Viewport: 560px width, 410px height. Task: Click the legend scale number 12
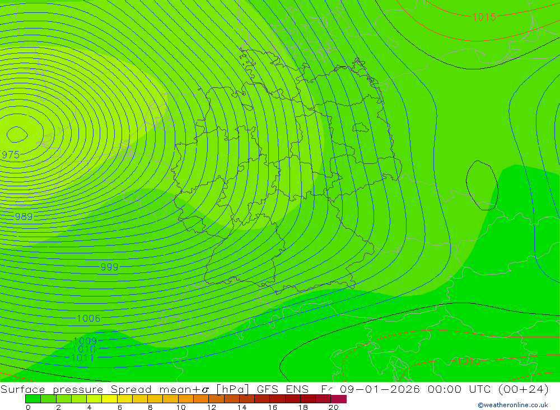tap(212, 407)
